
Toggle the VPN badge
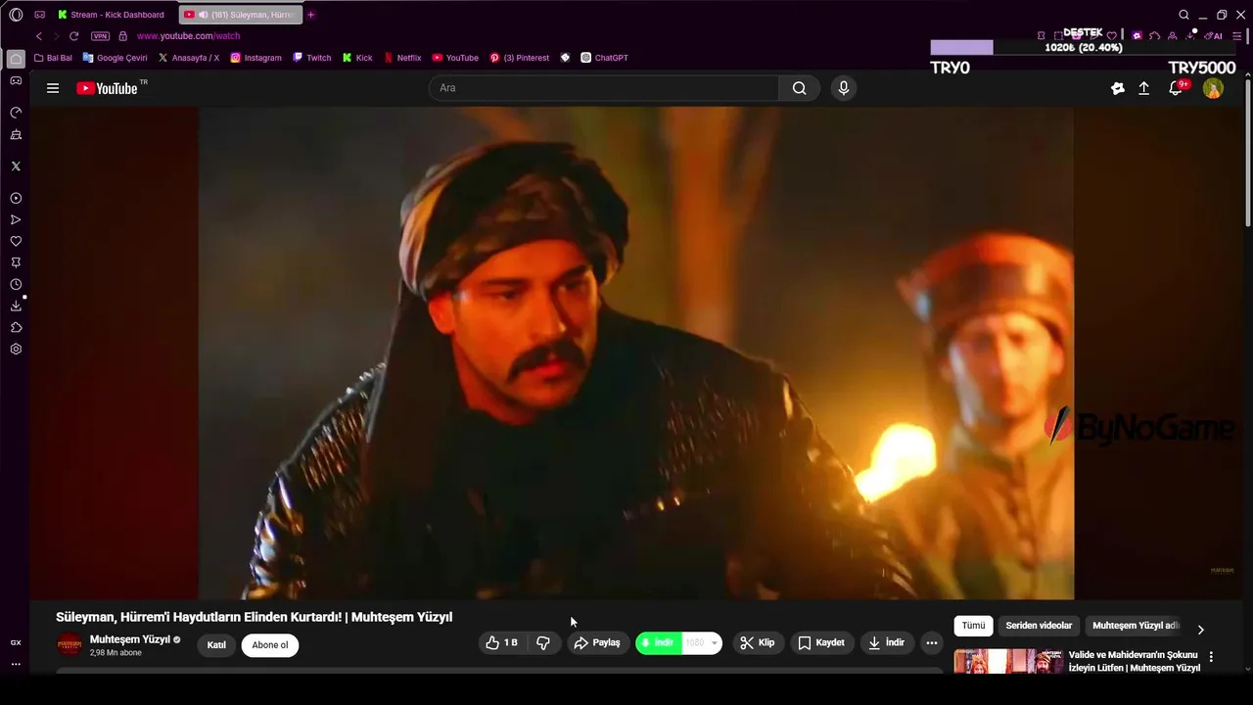100,36
